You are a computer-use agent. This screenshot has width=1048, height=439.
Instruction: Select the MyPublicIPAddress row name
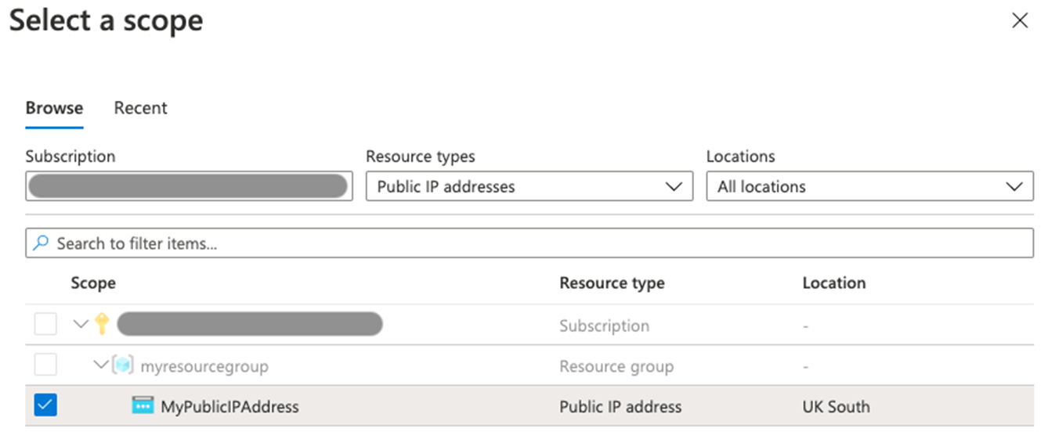[x=229, y=407]
